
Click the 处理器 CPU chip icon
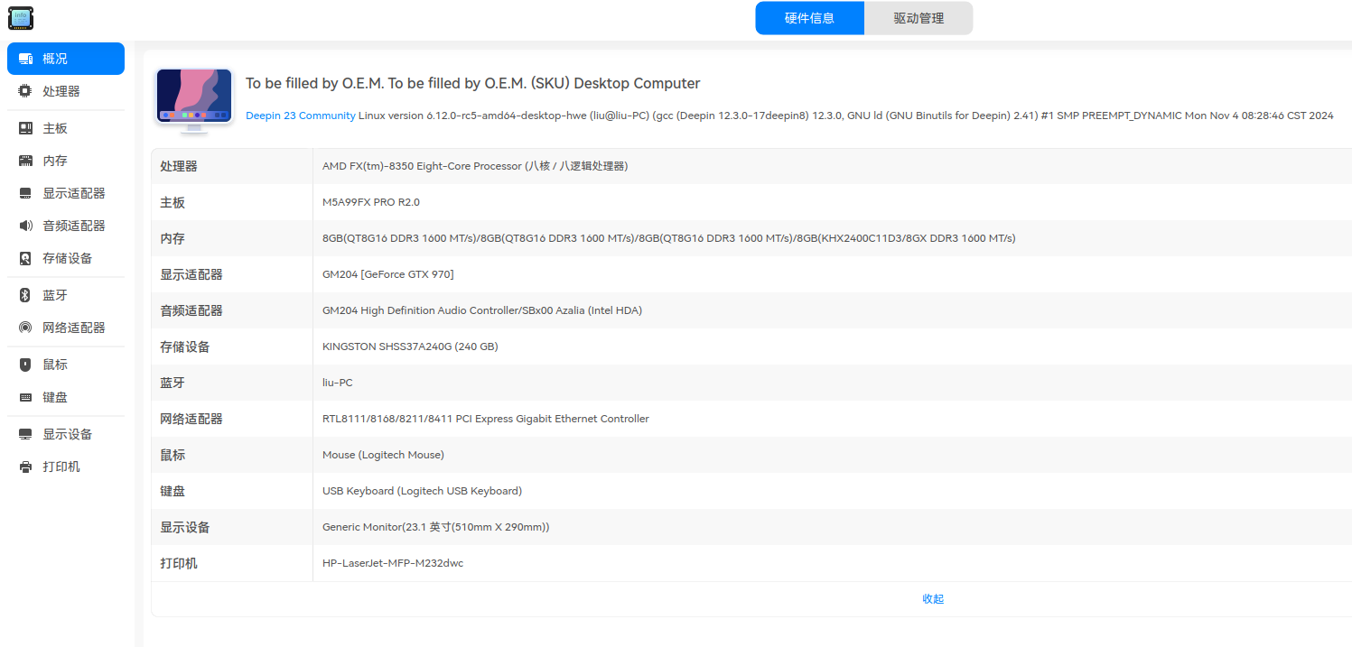26,91
